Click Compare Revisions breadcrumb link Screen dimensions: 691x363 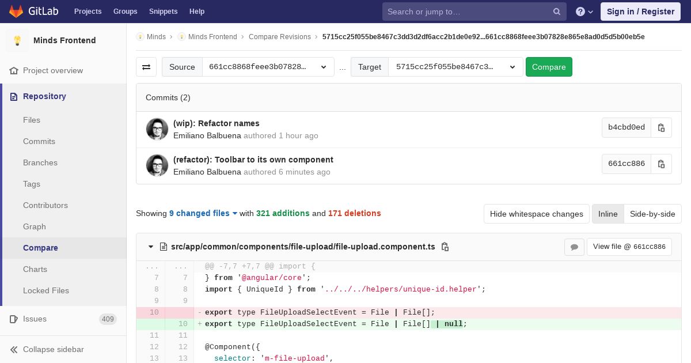point(280,37)
